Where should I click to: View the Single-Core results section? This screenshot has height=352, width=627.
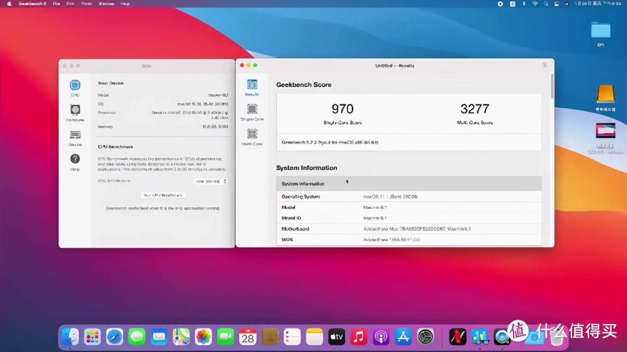point(252,112)
